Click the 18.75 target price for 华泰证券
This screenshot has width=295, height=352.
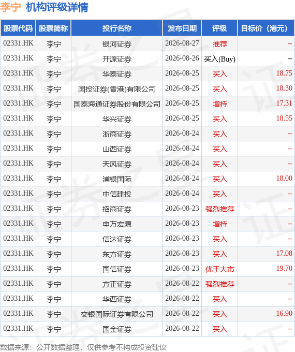(284, 73)
